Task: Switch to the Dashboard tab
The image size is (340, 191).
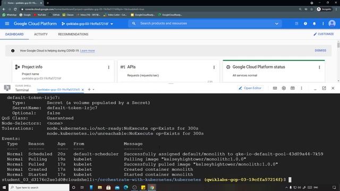Action: coord(14,34)
